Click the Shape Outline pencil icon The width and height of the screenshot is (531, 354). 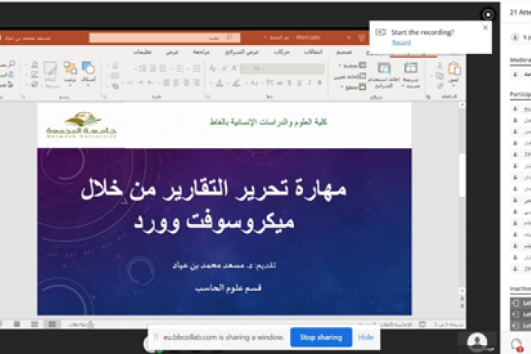coord(34,75)
